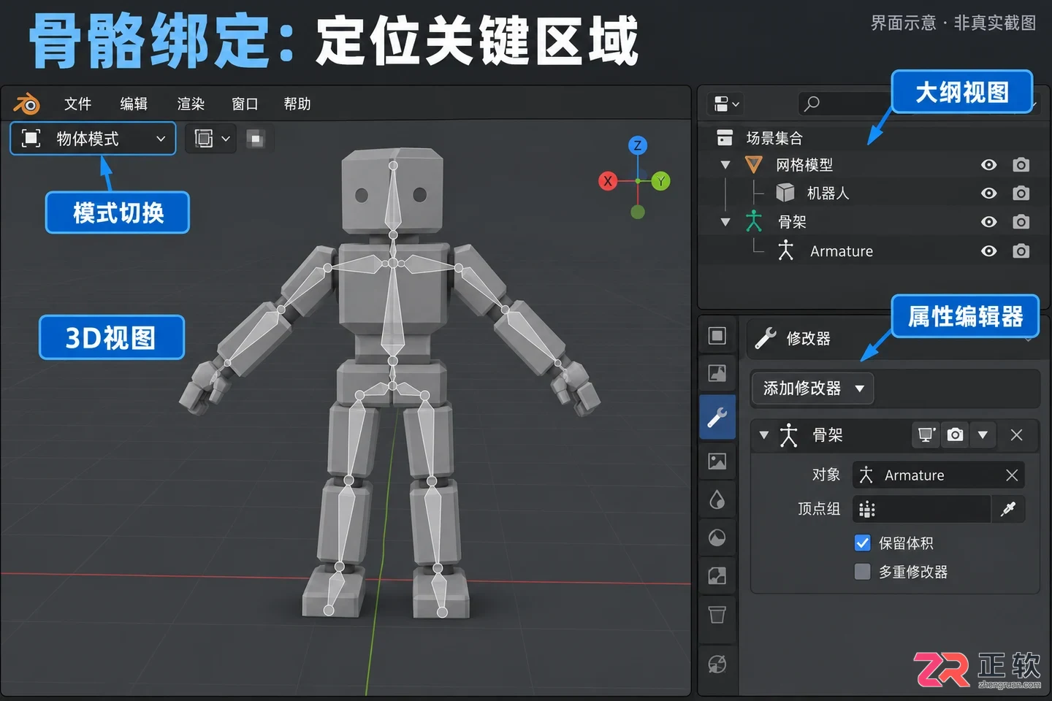Collapse the 网格模型 collection

[x=725, y=165]
